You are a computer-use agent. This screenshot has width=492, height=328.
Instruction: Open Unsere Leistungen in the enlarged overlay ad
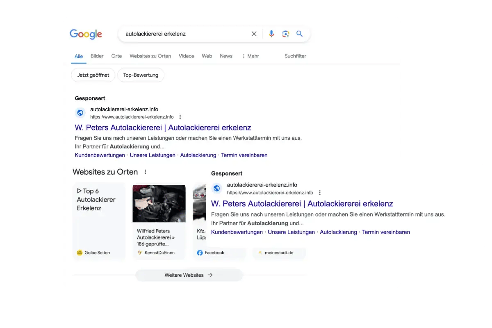click(x=292, y=232)
